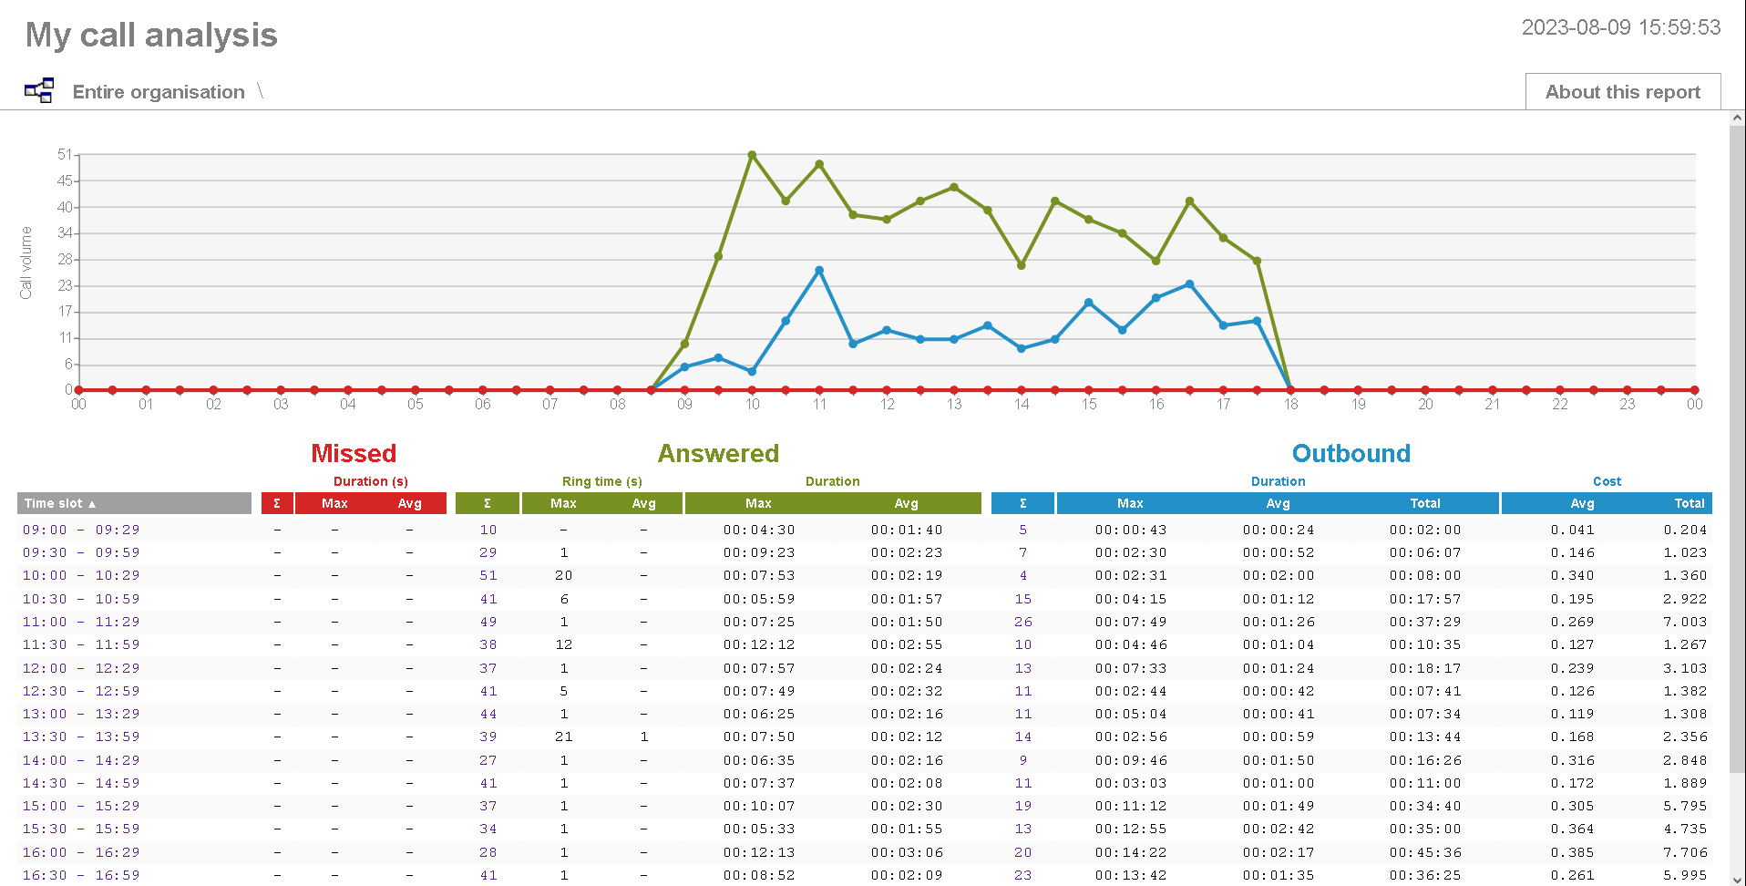
Task: Sort by the Total column under Outbound Duration
Action: coord(1425,502)
